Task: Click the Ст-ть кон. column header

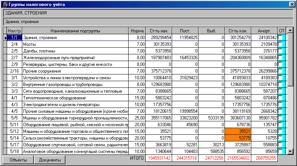Action: 238,31
